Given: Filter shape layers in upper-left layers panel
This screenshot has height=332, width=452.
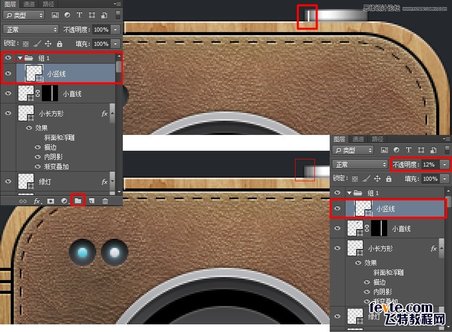Looking at the screenshot, I should 92,15.
